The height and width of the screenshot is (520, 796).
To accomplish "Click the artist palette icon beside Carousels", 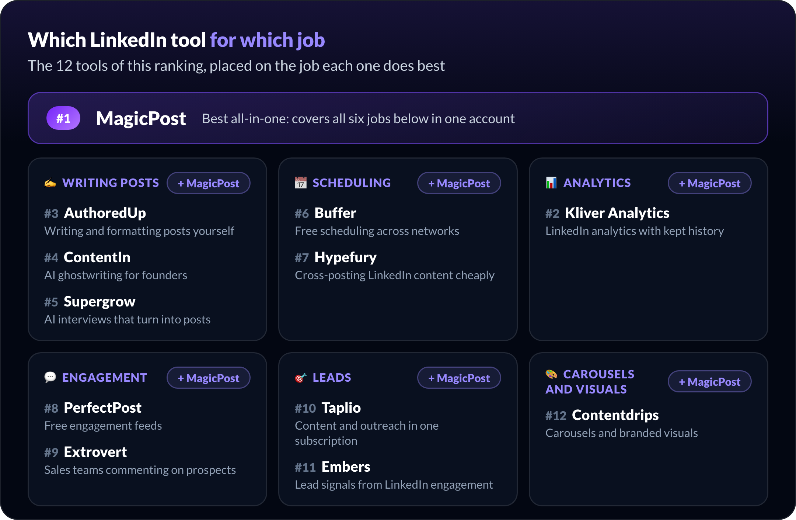I will (x=551, y=374).
